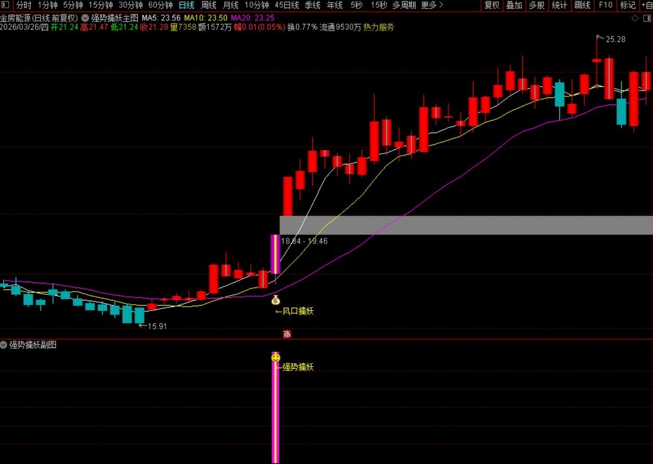Click the diamond icon at top right of chart
Screen dimensions: 653x464
click(634, 18)
